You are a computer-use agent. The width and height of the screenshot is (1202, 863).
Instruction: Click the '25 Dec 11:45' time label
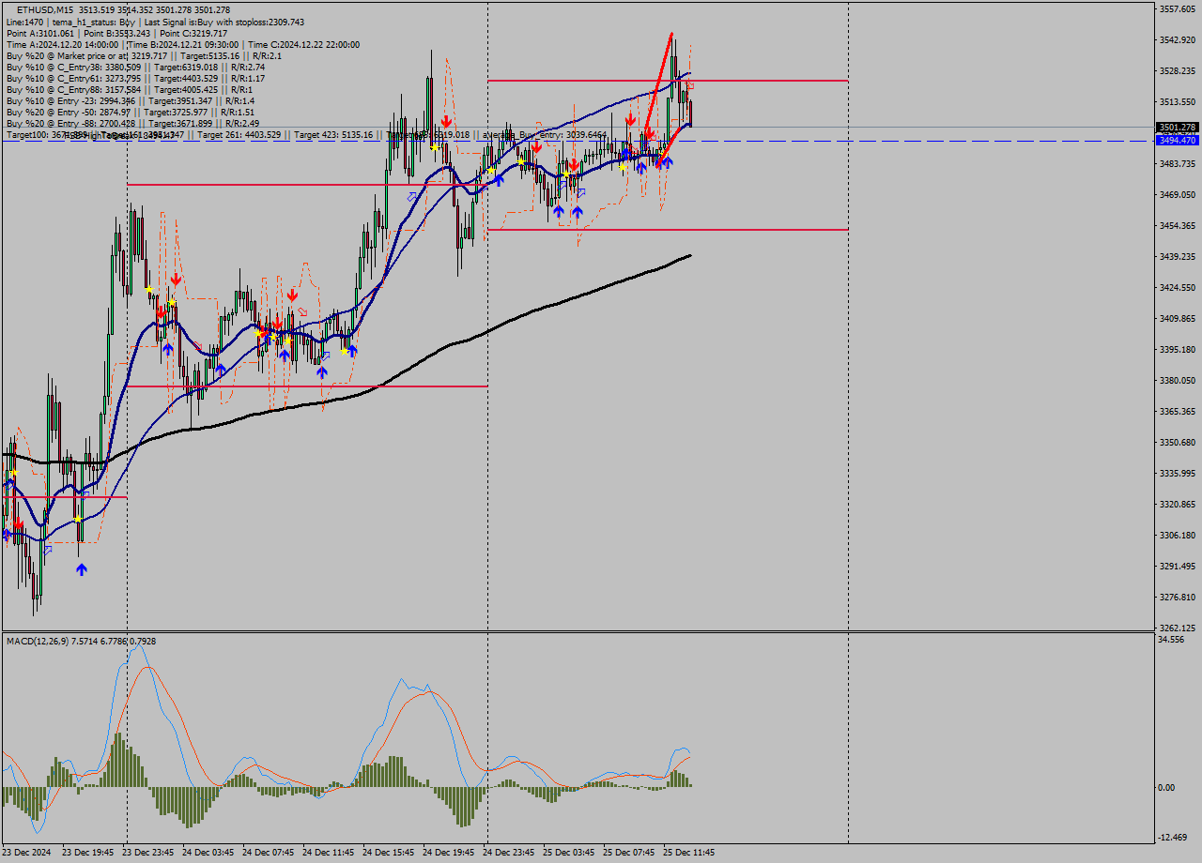[x=688, y=853]
